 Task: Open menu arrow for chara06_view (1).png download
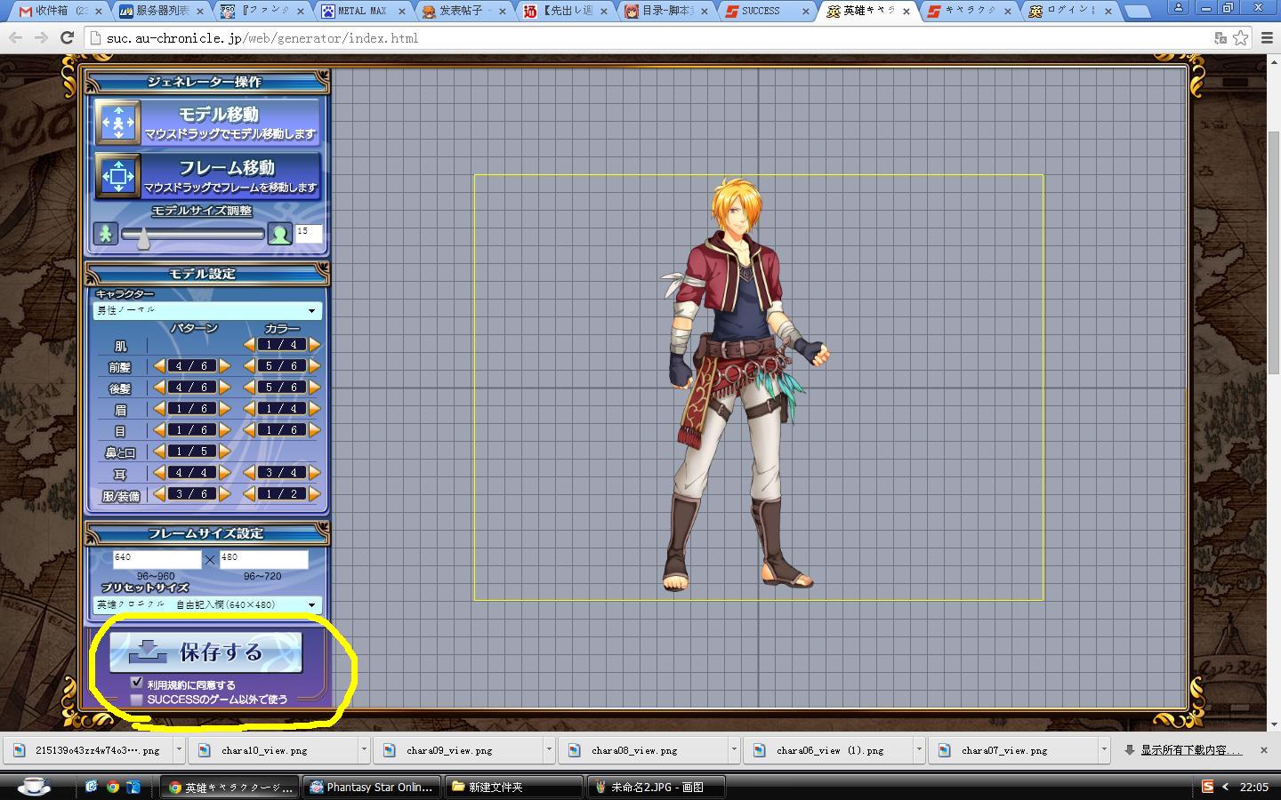coord(918,750)
